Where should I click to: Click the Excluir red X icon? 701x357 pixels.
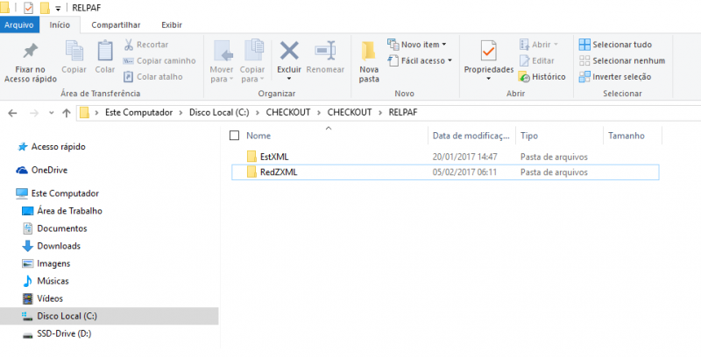pos(288,51)
